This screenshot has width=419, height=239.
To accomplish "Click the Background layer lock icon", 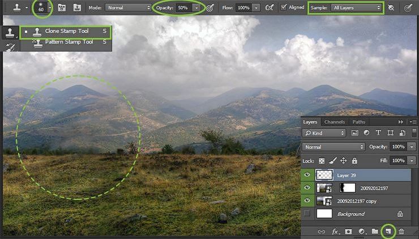I will [x=400, y=214].
